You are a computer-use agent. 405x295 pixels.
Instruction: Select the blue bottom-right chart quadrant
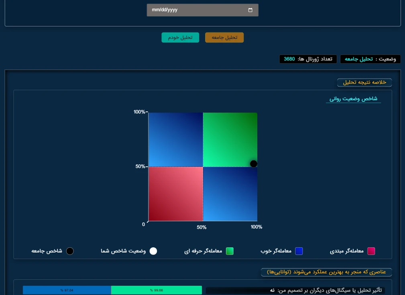pyautogui.click(x=230, y=194)
